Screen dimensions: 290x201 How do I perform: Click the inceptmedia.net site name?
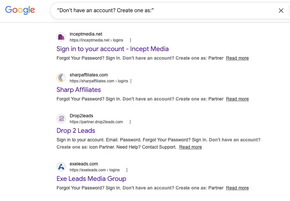(x=86, y=34)
